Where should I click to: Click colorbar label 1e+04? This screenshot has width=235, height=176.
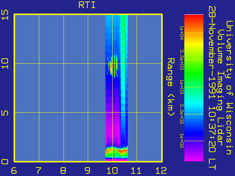point(182,33)
